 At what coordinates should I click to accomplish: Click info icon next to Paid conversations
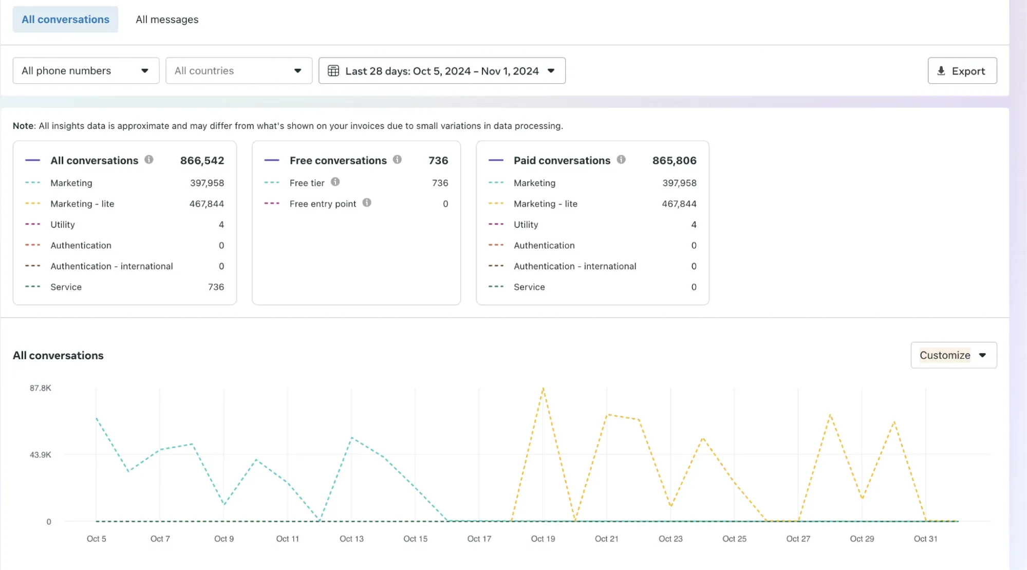621,160
